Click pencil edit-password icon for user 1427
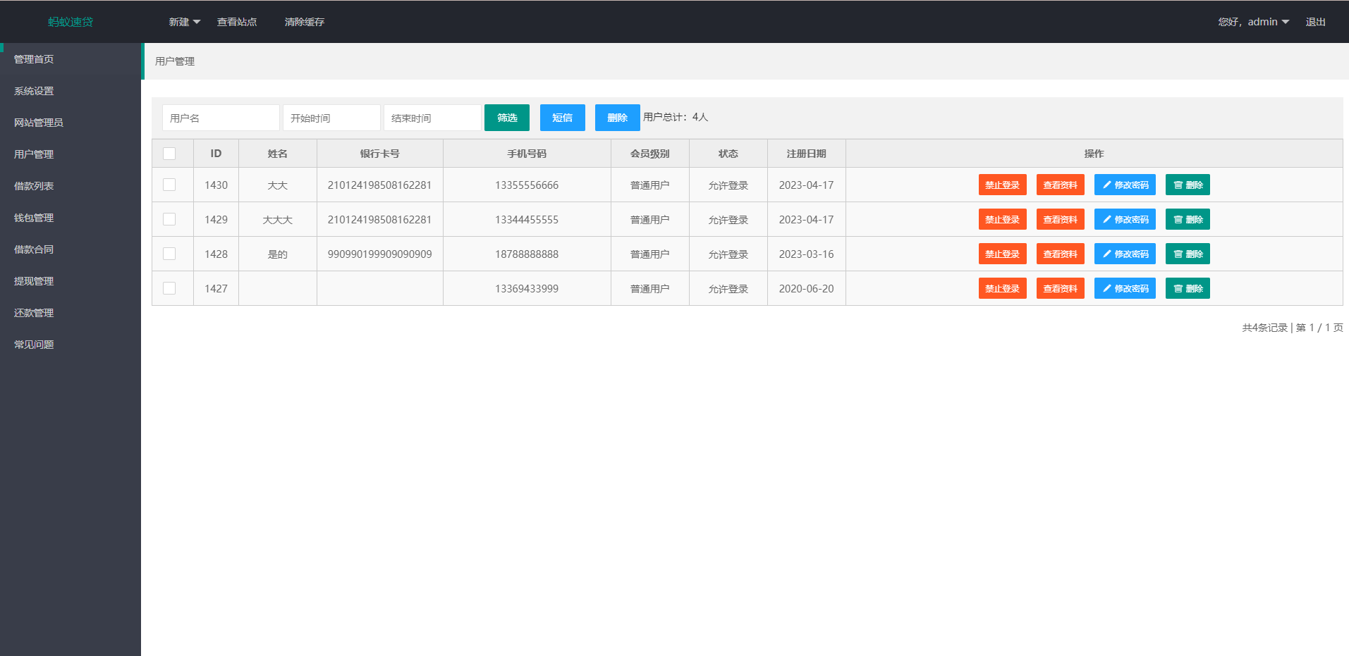 tap(1107, 289)
